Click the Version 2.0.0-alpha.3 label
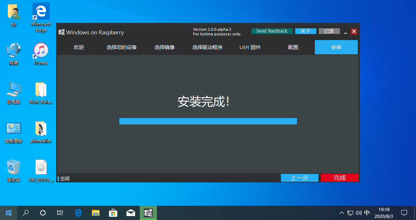This screenshot has height=220, width=416. pyautogui.click(x=212, y=29)
